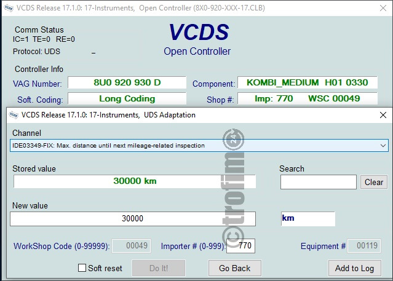Image resolution: width=393 pixels, height=281 pixels.
Task: Click the km unit box
Action: pos(308,218)
